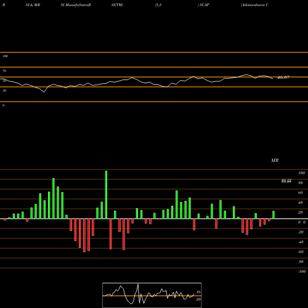Click the MR axis label 100

301,173
